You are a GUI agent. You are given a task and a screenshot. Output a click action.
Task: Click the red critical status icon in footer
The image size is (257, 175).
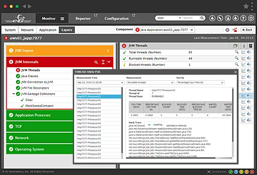click(x=252, y=172)
